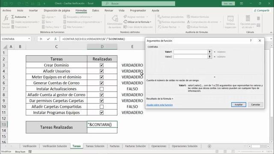Image resolution: width=274 pixels, height=154 pixels.
Task: Open Ventana Inspección
Action: point(230,22)
